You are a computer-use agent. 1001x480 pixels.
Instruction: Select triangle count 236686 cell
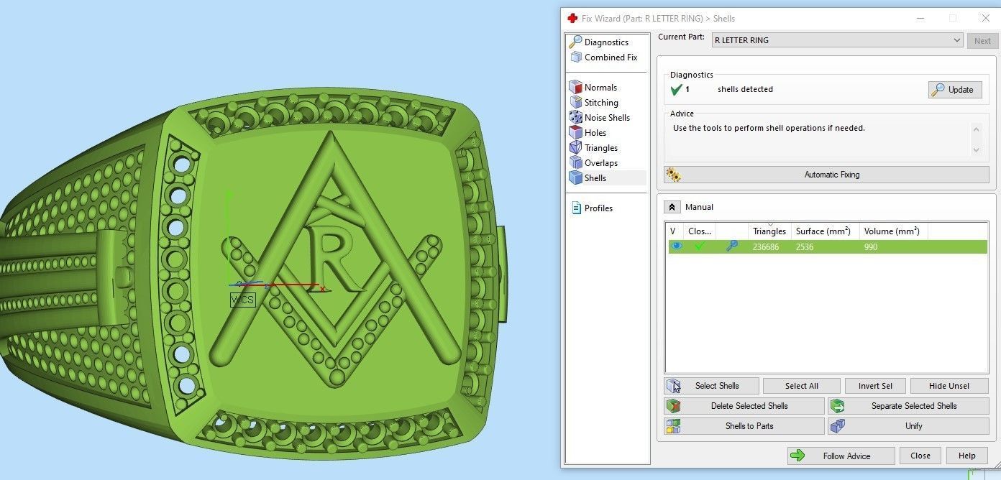tap(767, 247)
